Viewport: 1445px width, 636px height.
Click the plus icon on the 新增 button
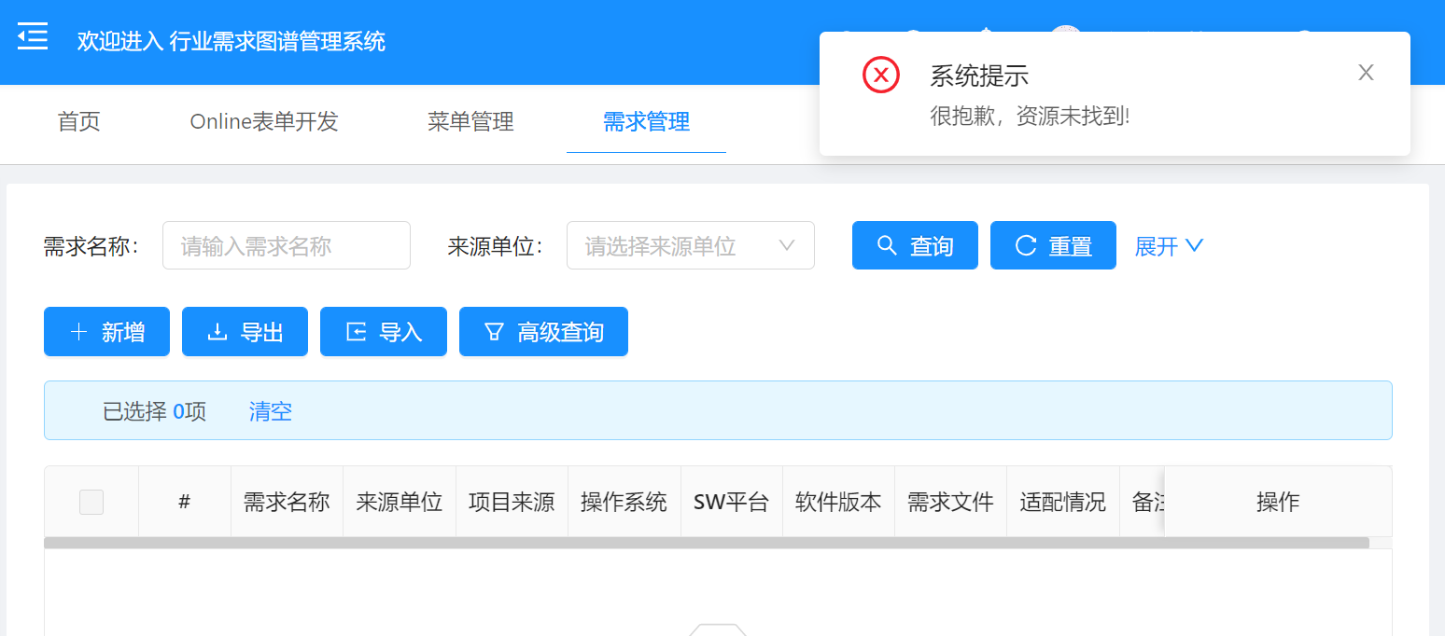[x=79, y=331]
